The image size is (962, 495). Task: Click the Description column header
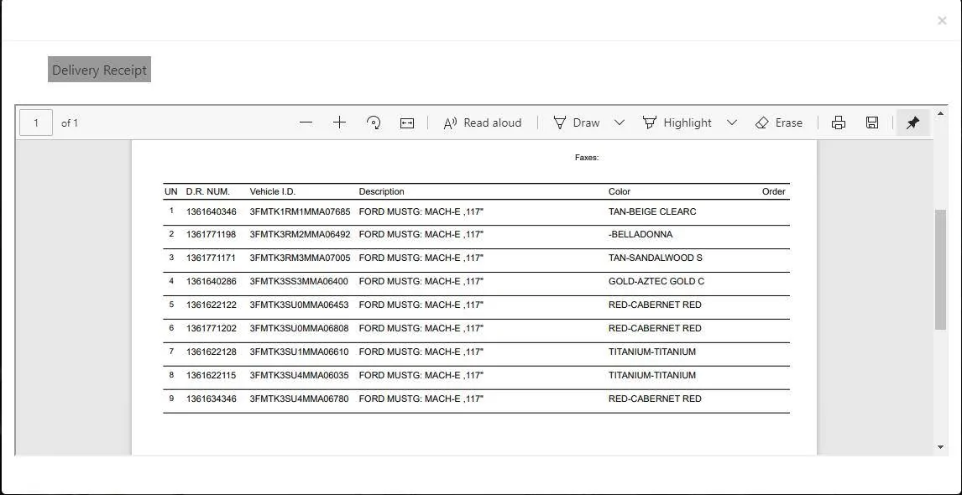click(382, 191)
